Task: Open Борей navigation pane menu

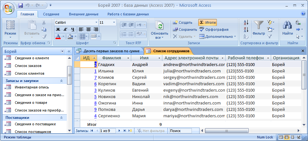Action: click(x=63, y=51)
